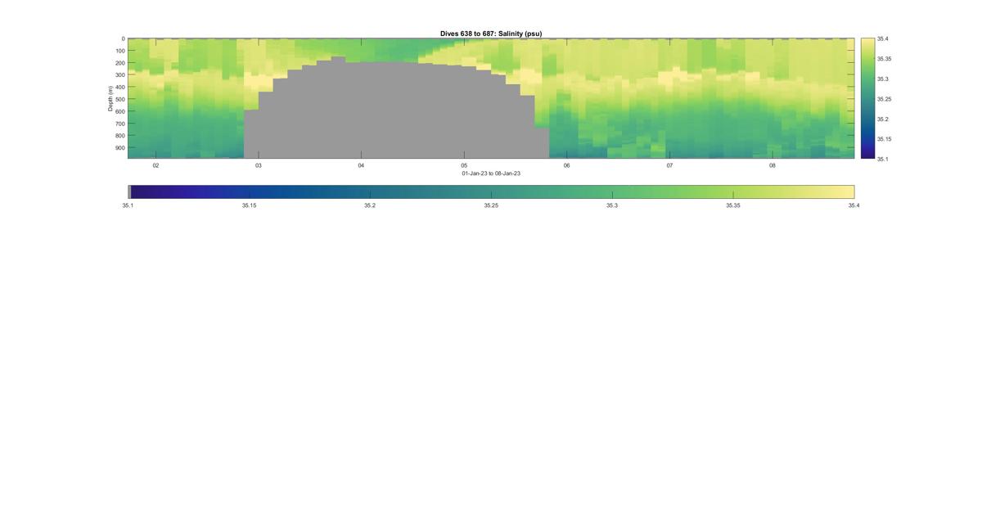
Task: Click '35.4' under the horizontal colorbar
Action: [854, 205]
